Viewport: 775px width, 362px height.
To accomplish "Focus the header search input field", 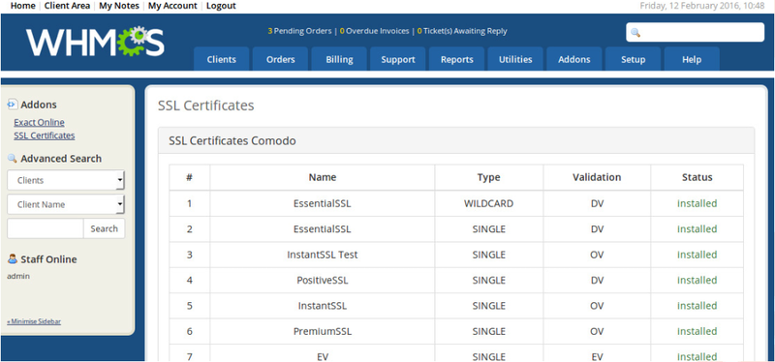I will click(696, 33).
